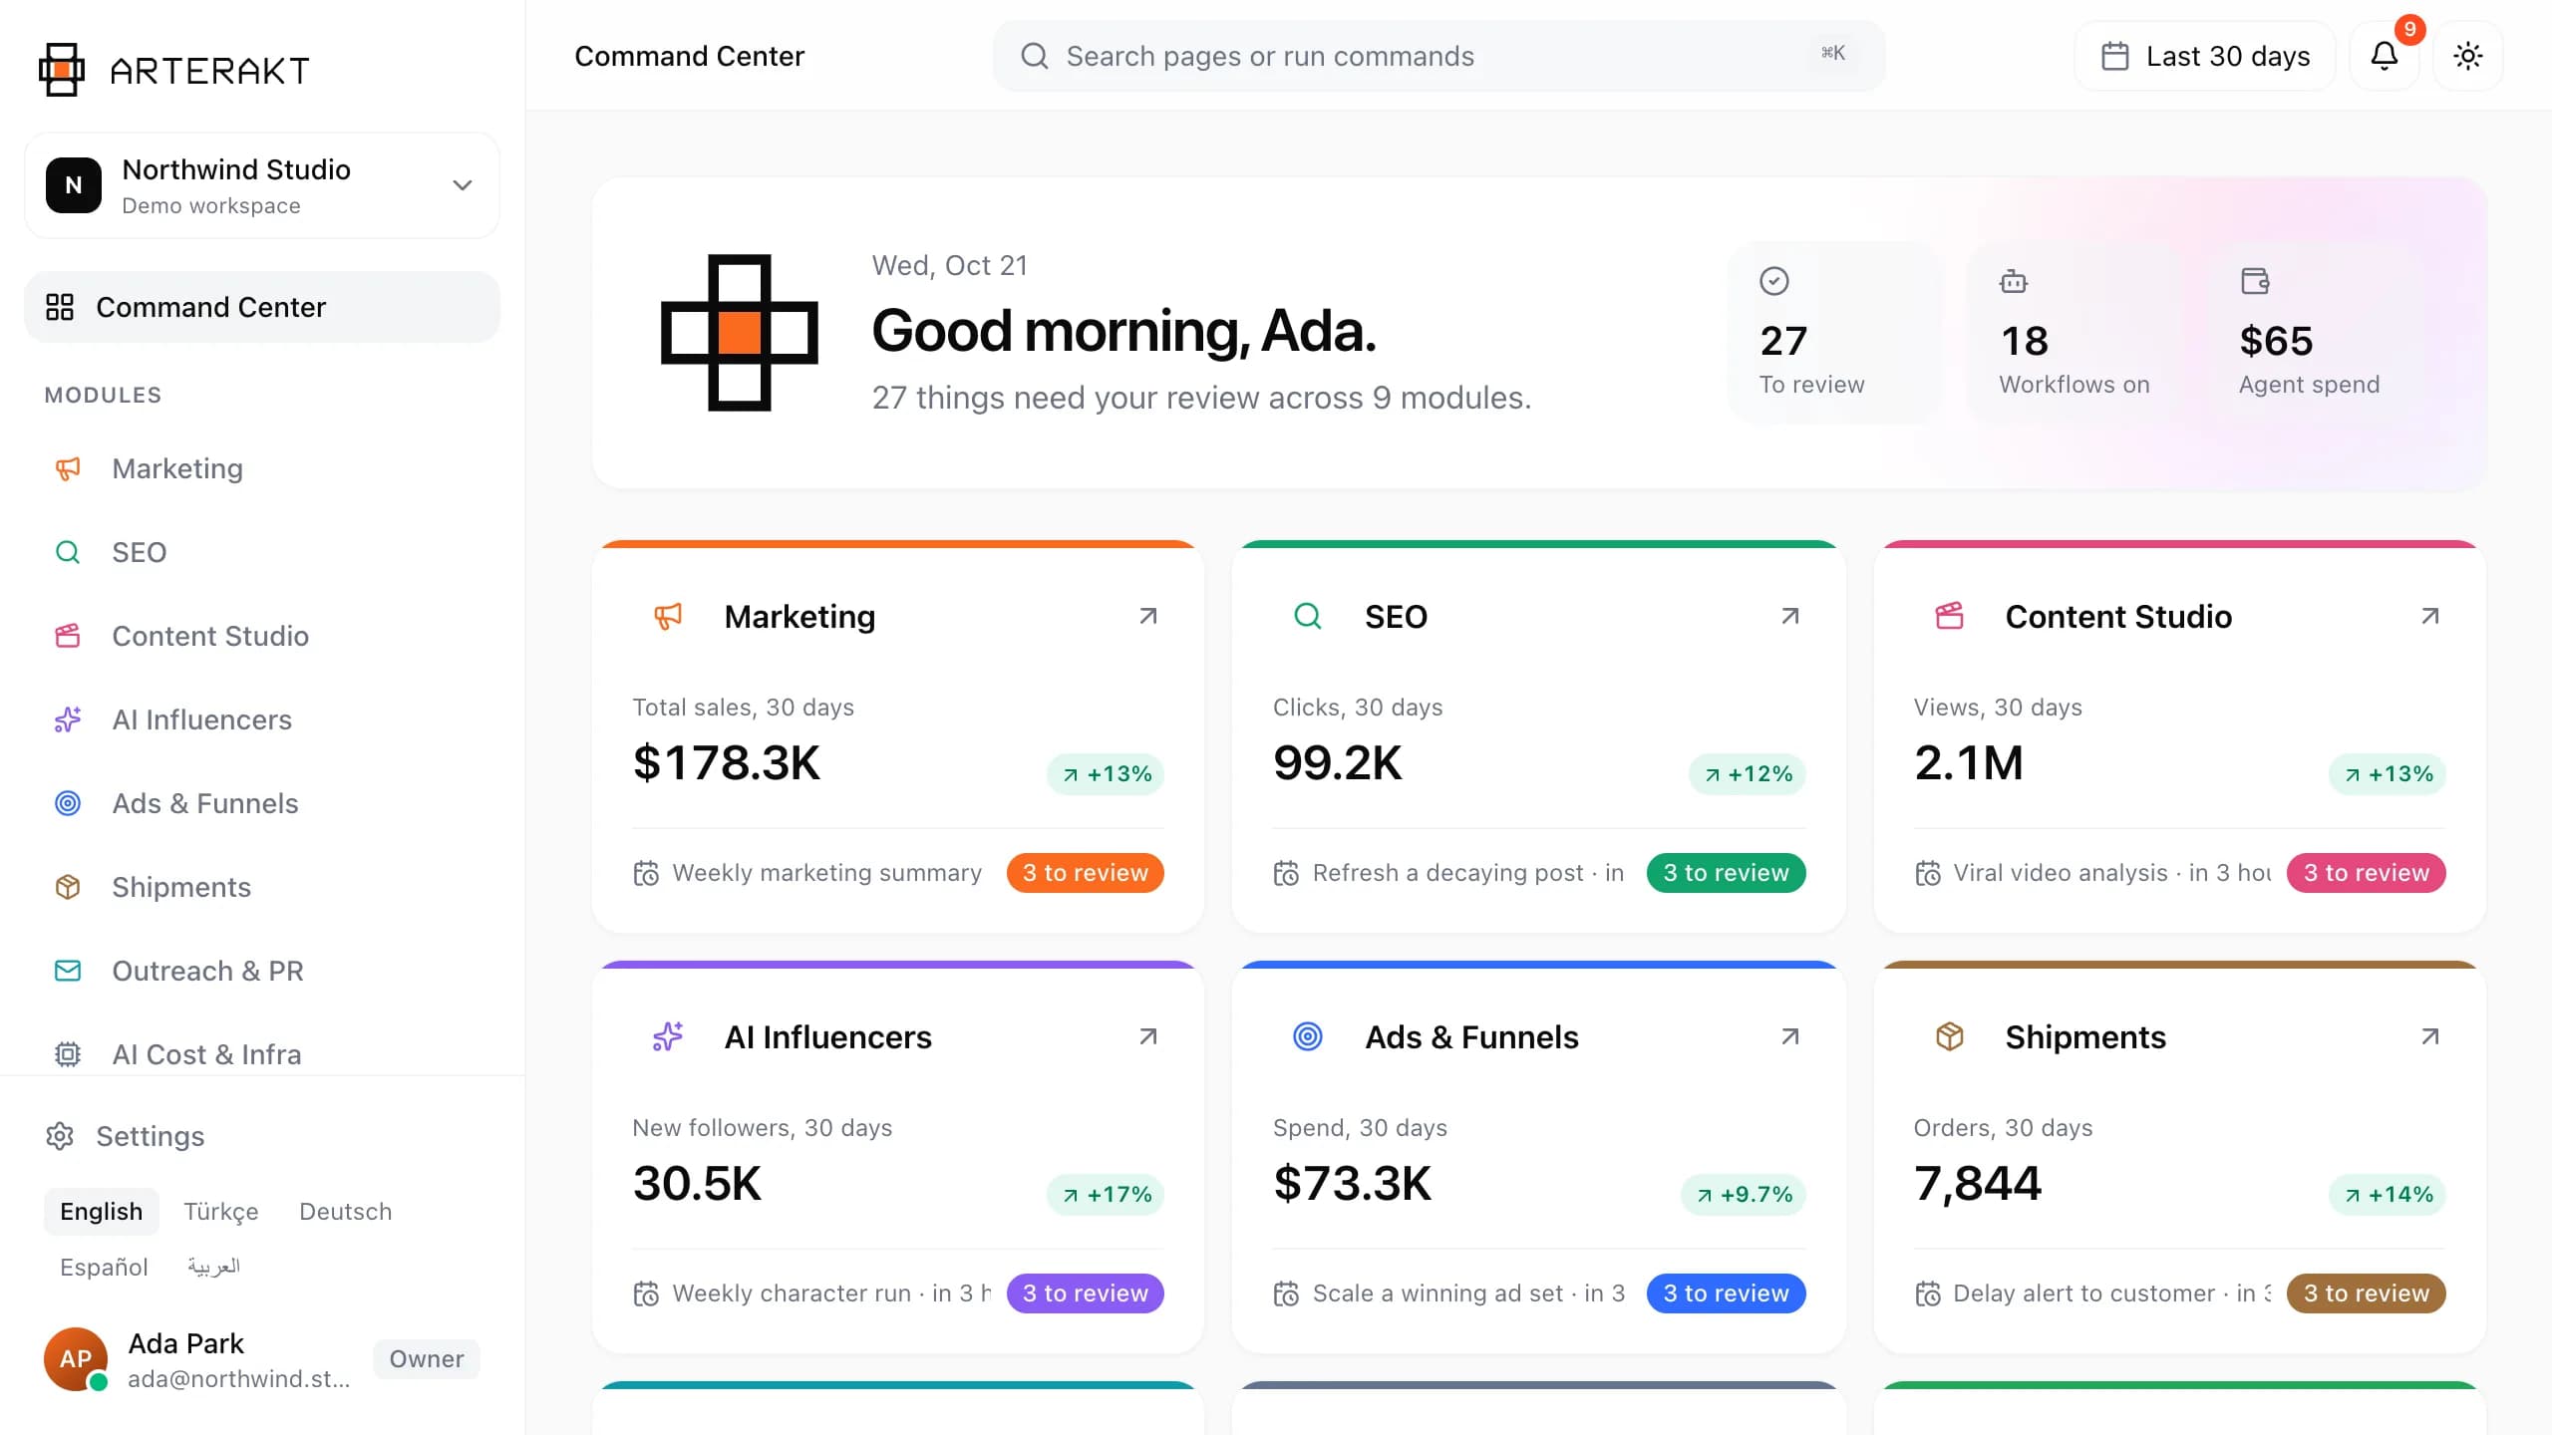Go to SEO module in sidebar
This screenshot has height=1435, width=2552.
(x=262, y=552)
